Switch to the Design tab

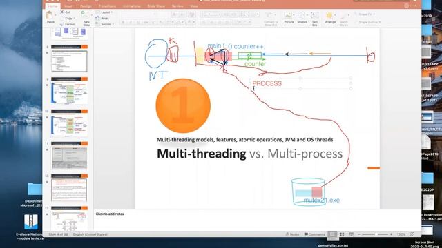click(x=86, y=6)
